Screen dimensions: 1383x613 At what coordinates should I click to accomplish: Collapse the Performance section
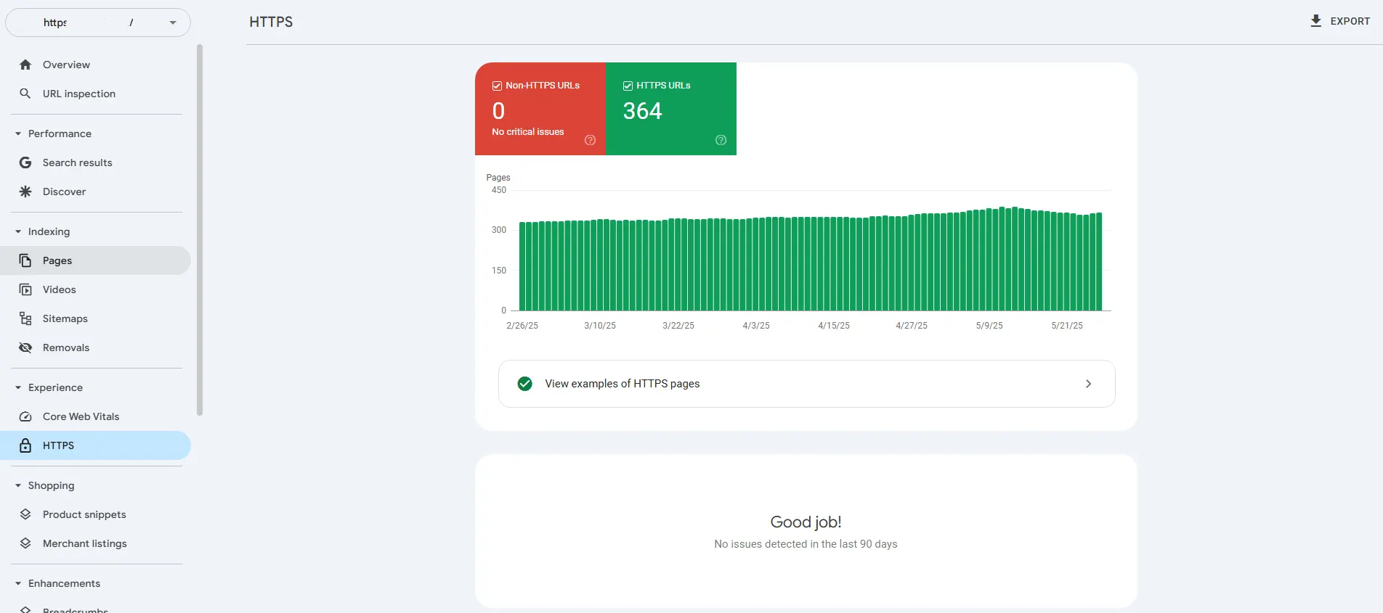18,133
